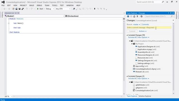Click the Visual Studio logo icon
This screenshot has width=179, height=101.
(3, 2)
